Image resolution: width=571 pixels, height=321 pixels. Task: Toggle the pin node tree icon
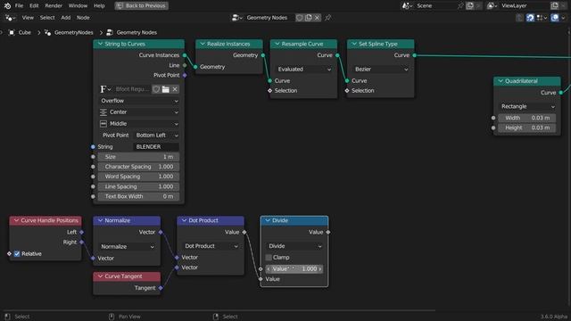tap(327, 18)
